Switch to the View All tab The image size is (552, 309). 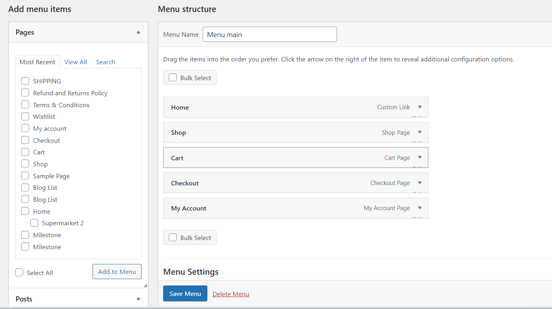(75, 62)
